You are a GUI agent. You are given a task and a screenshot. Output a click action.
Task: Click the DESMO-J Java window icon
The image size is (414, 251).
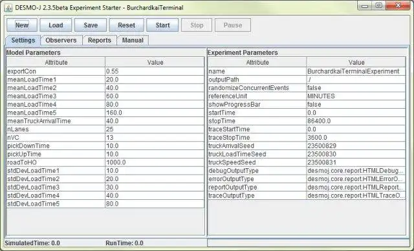8,8
